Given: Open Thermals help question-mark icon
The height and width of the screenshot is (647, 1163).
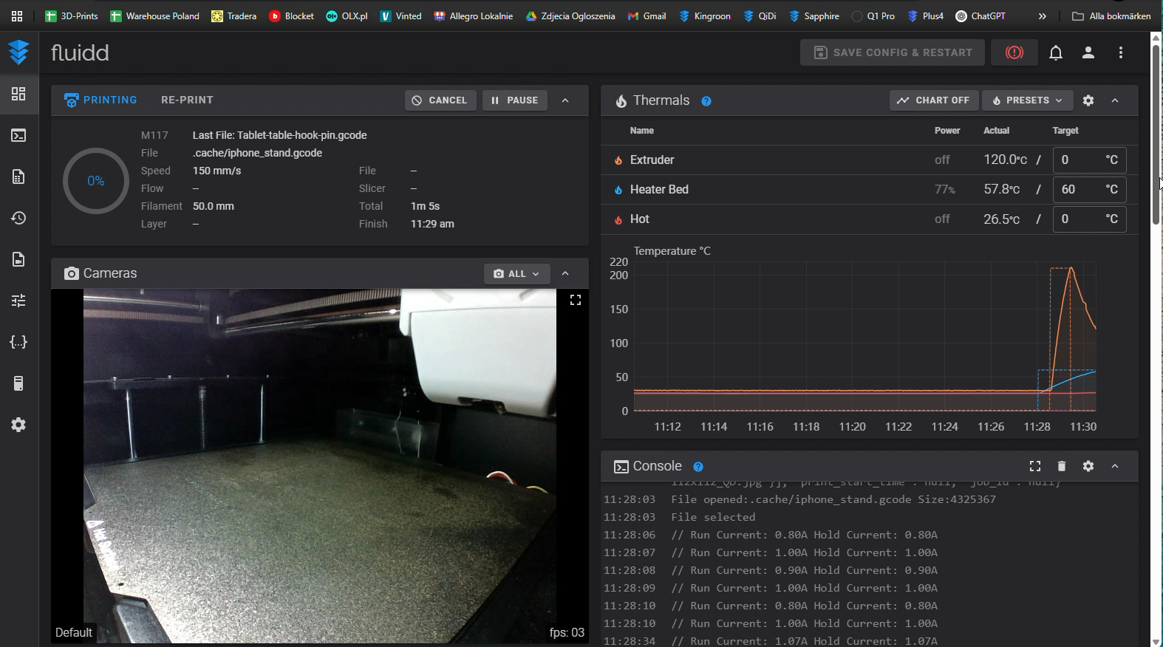Looking at the screenshot, I should (x=706, y=101).
